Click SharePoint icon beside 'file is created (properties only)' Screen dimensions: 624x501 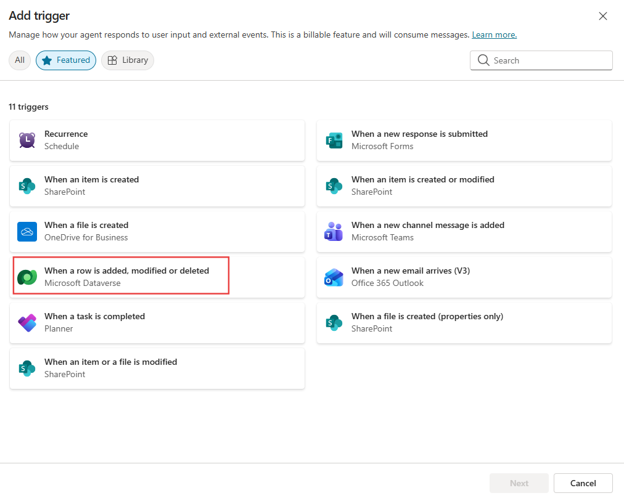click(x=334, y=323)
